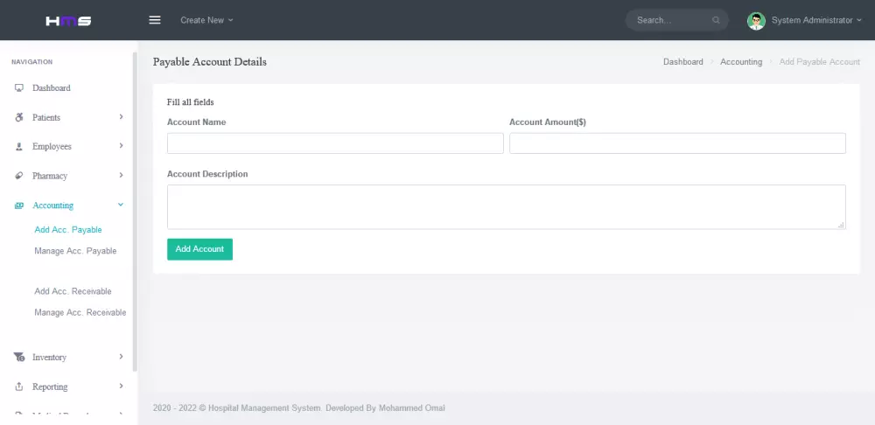Toggle the hamburger sidebar menu
This screenshot has height=425, width=875.
(x=155, y=20)
